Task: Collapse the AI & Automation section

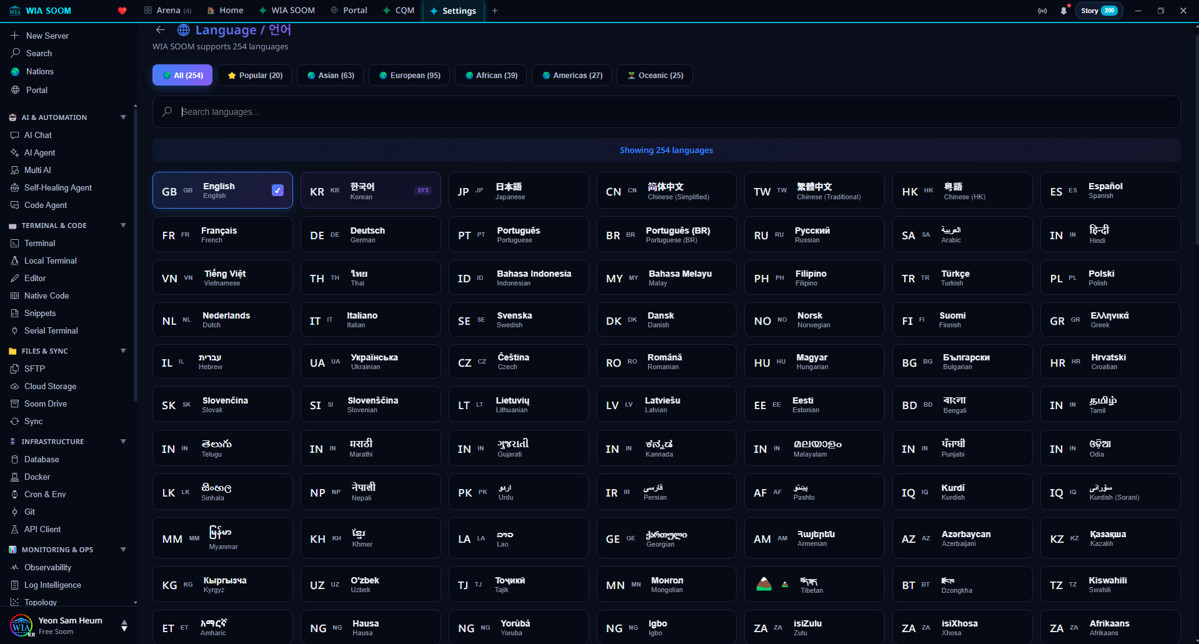Action: click(123, 117)
